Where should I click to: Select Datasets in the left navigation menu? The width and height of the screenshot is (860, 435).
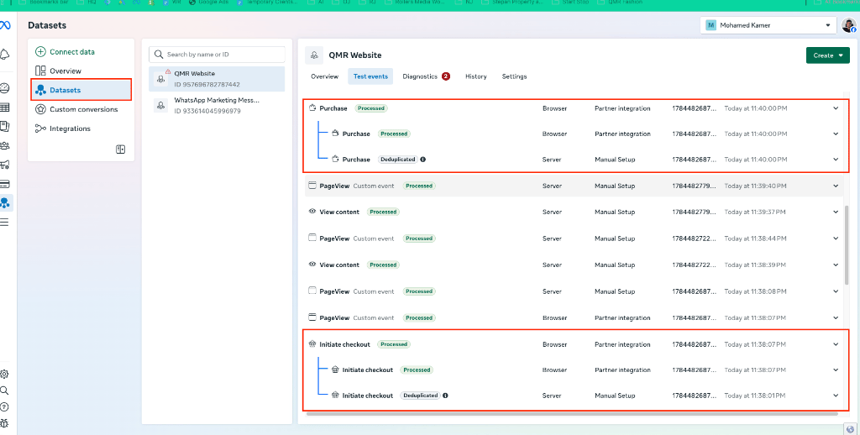pyautogui.click(x=81, y=90)
